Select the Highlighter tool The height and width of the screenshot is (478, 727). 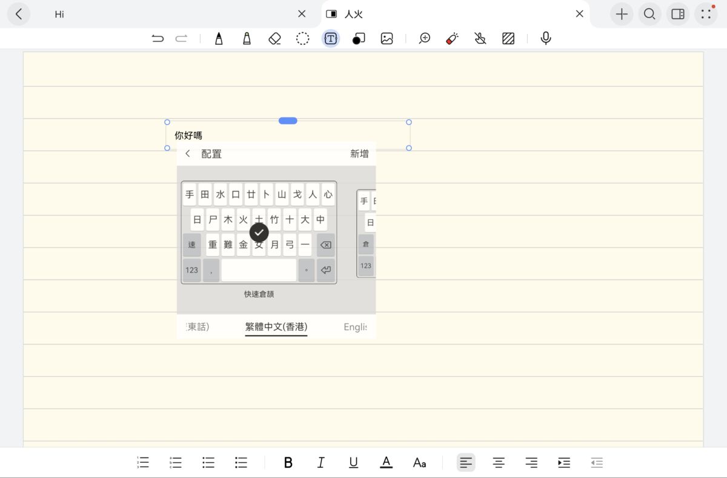[247, 38]
